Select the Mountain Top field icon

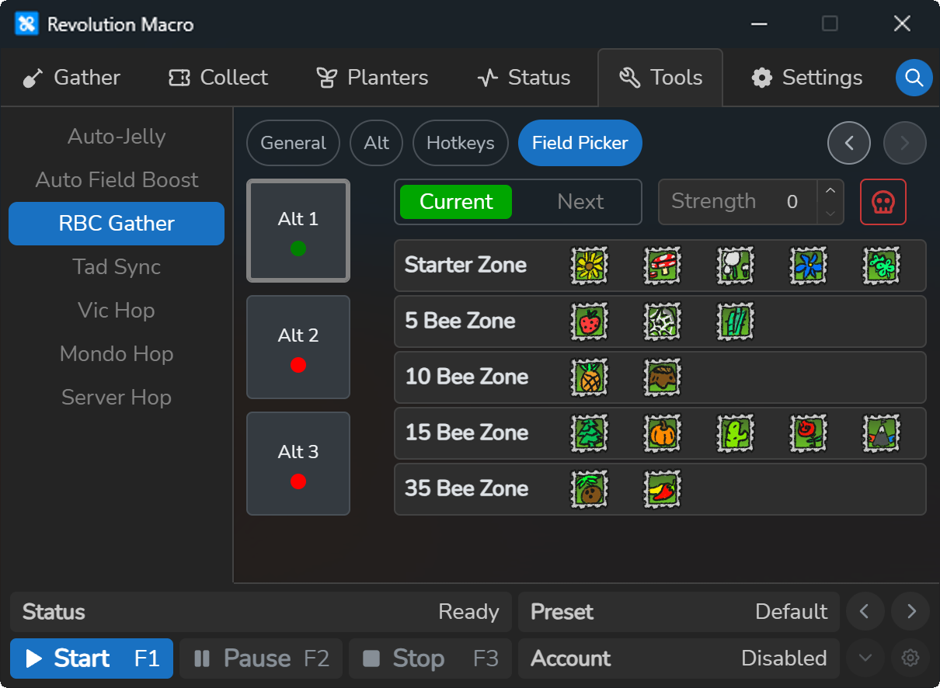pos(882,433)
